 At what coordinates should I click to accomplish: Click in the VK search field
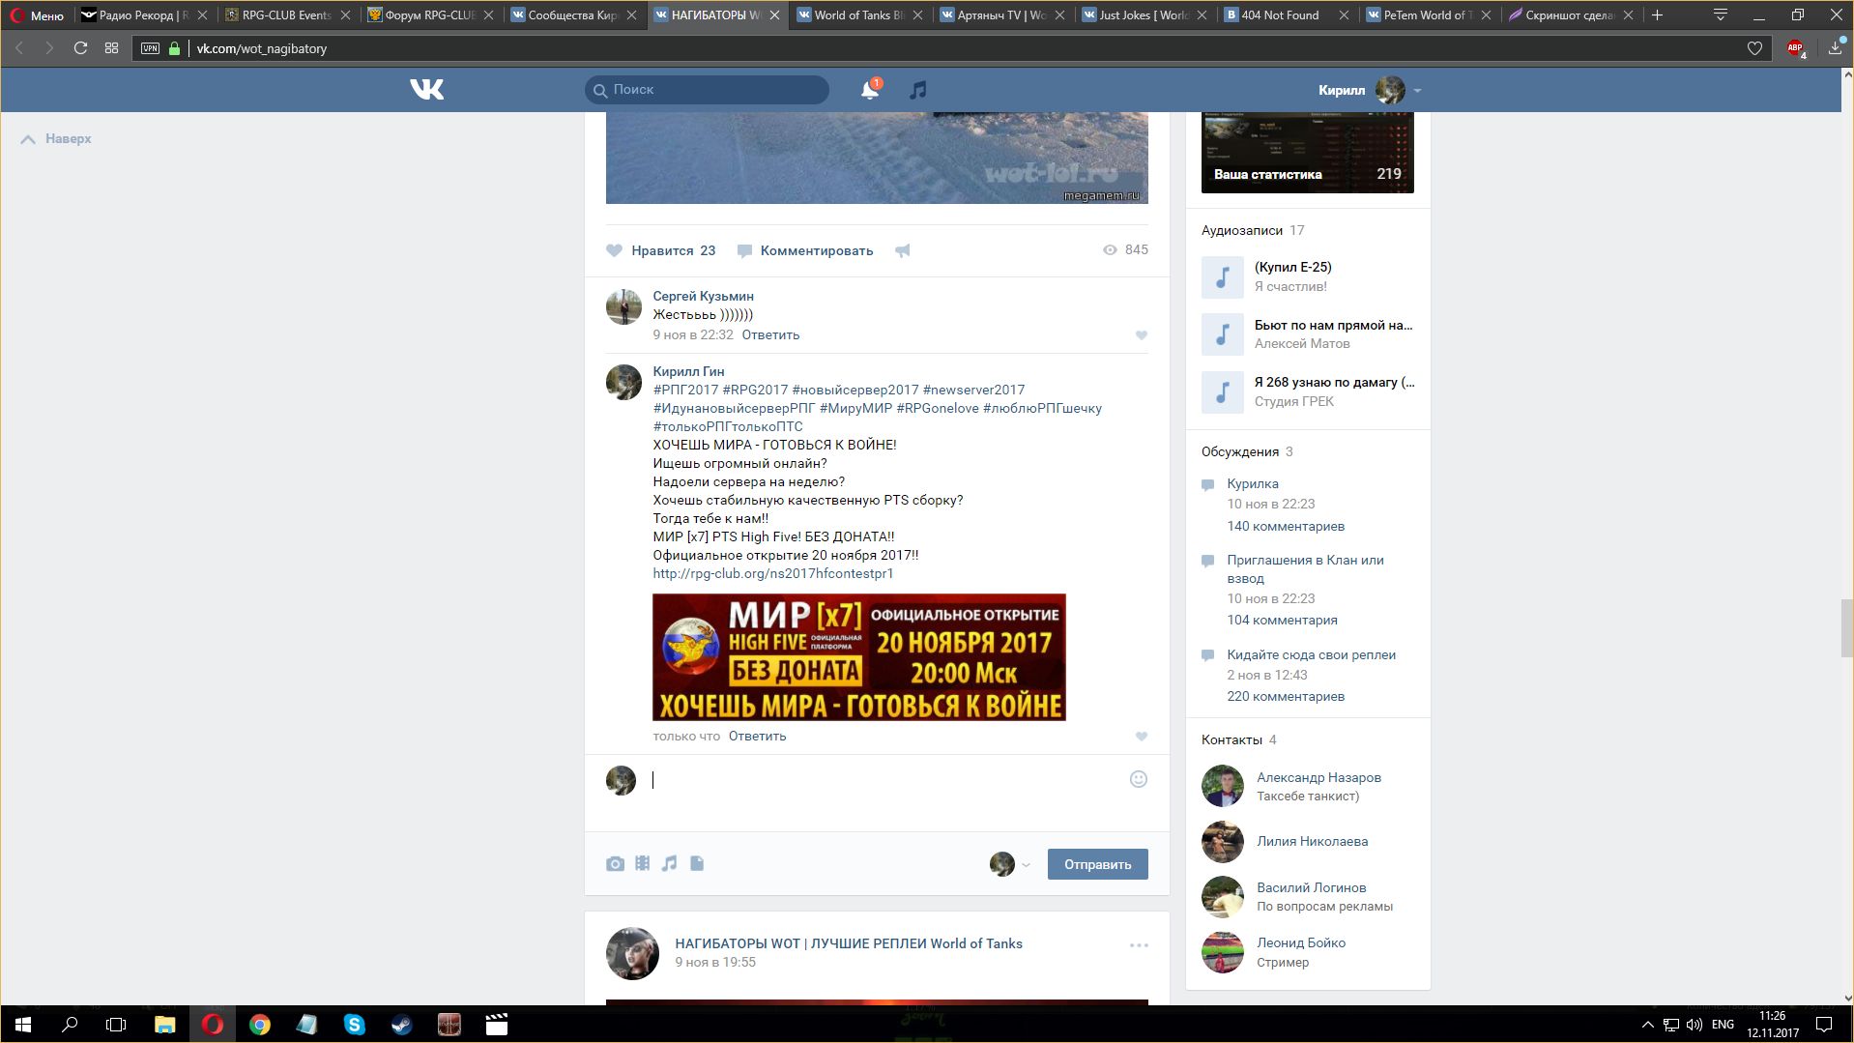707,90
